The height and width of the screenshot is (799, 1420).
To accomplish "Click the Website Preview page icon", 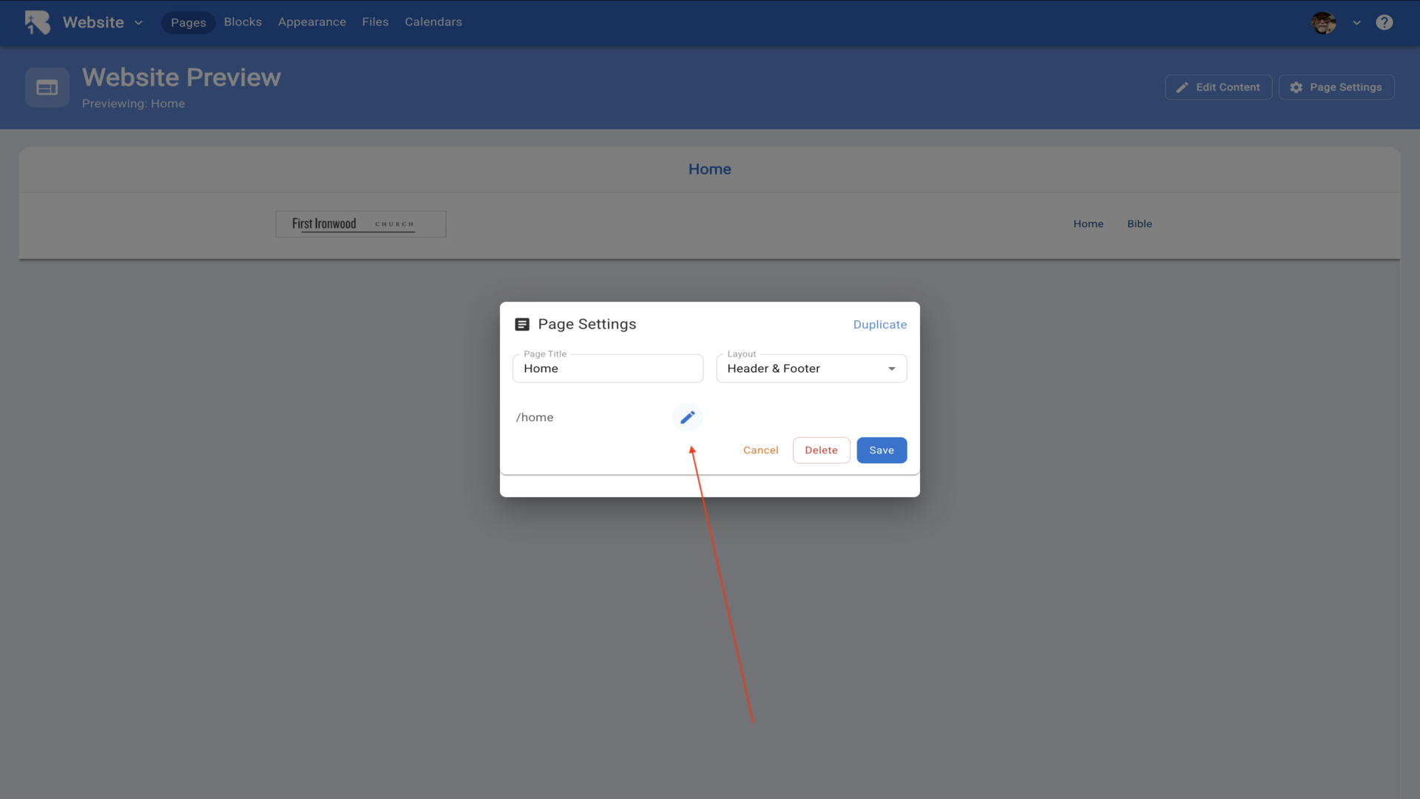I will (47, 87).
